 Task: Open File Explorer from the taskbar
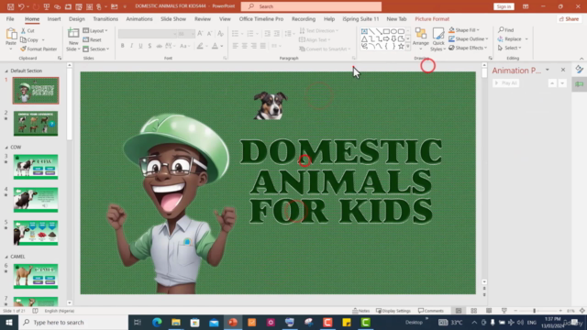[x=176, y=322]
